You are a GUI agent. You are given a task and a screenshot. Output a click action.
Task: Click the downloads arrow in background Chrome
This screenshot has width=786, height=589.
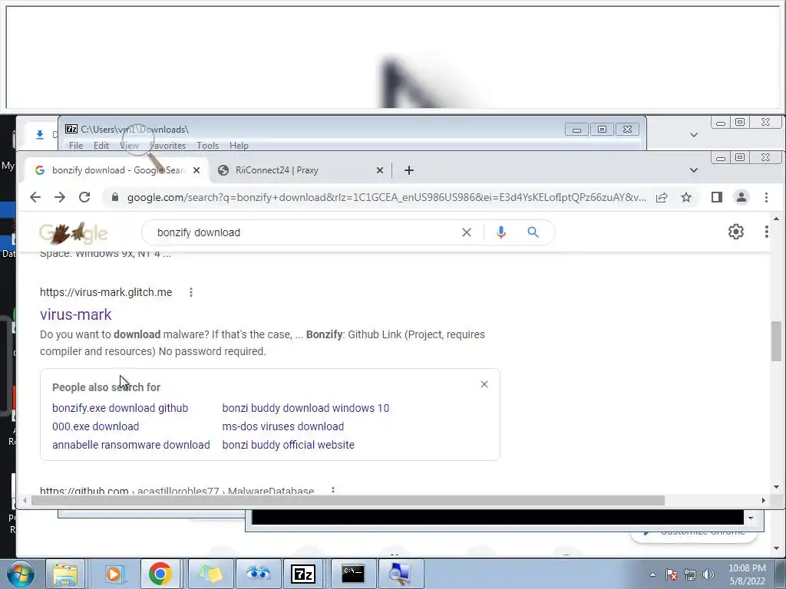click(40, 134)
